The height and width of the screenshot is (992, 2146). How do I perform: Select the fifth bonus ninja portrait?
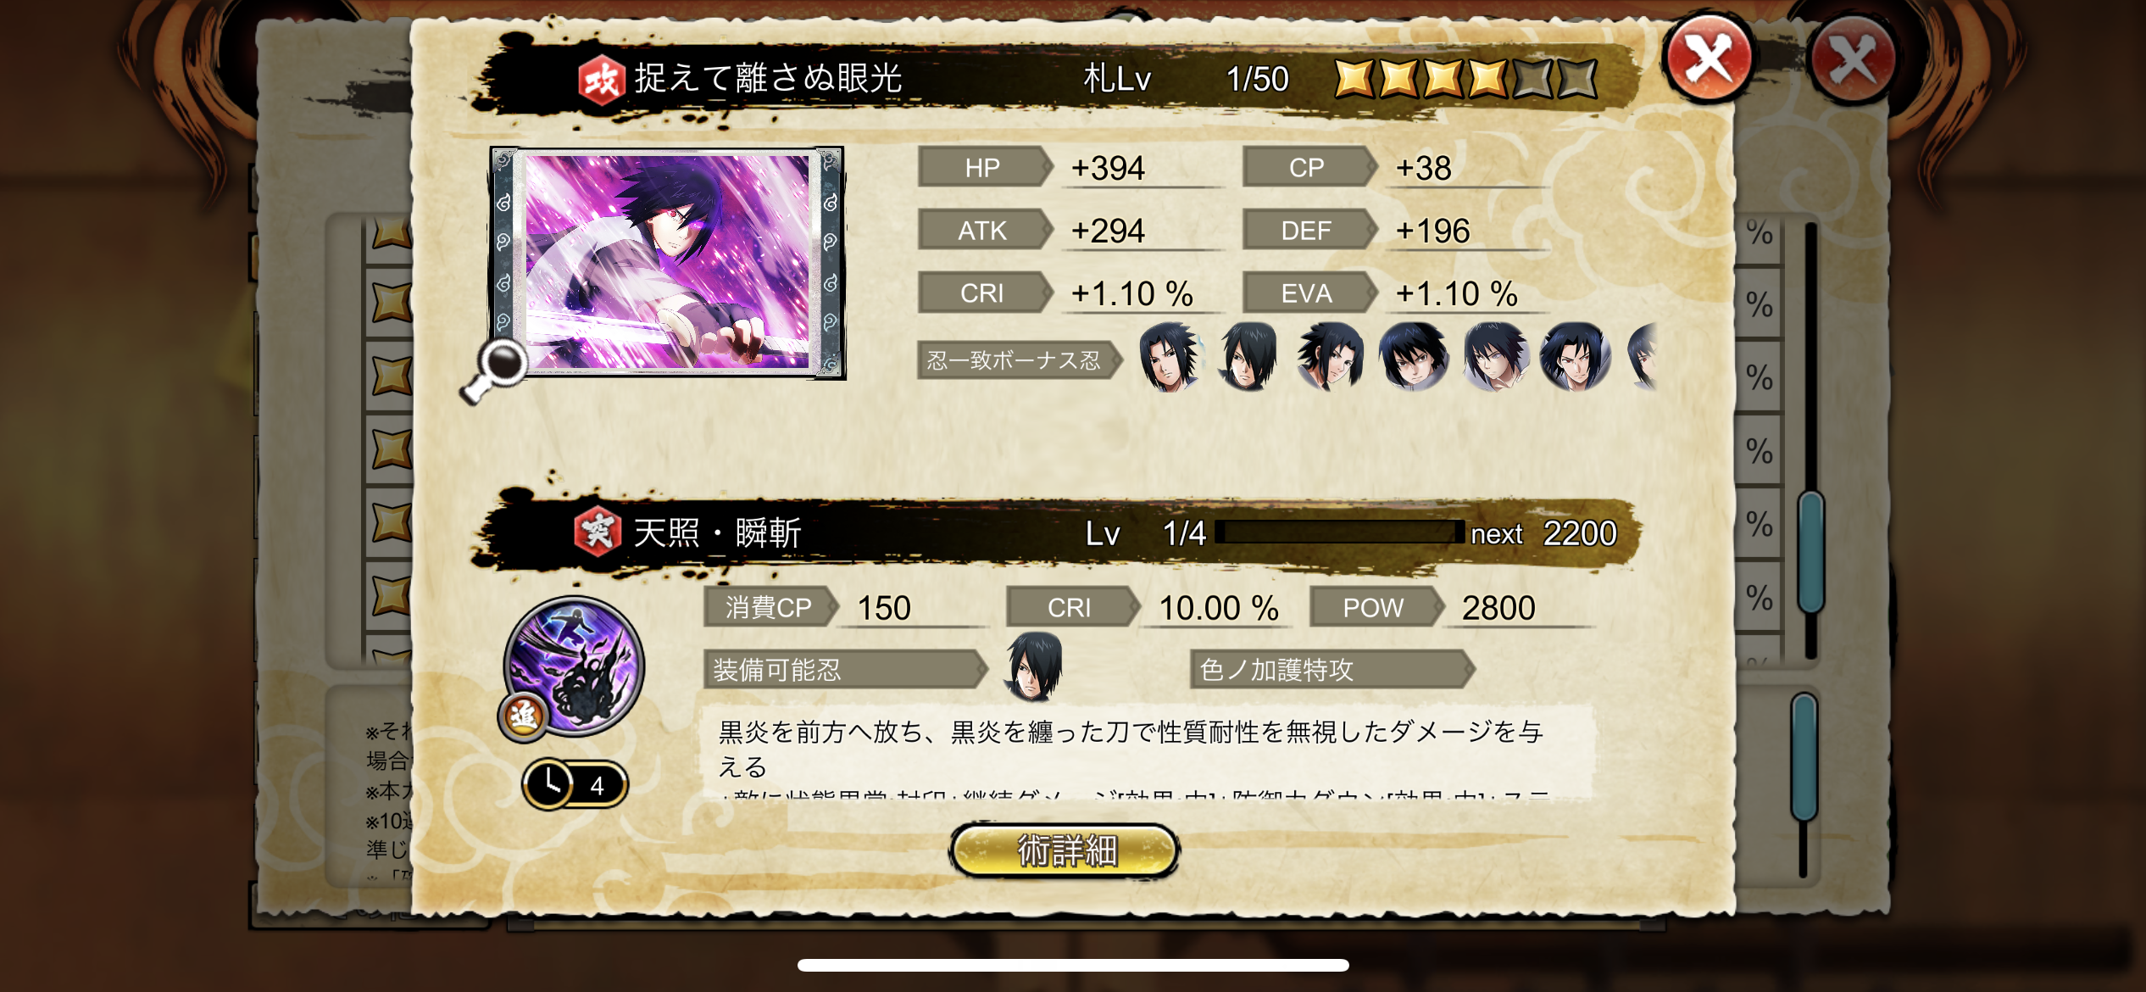1495,357
